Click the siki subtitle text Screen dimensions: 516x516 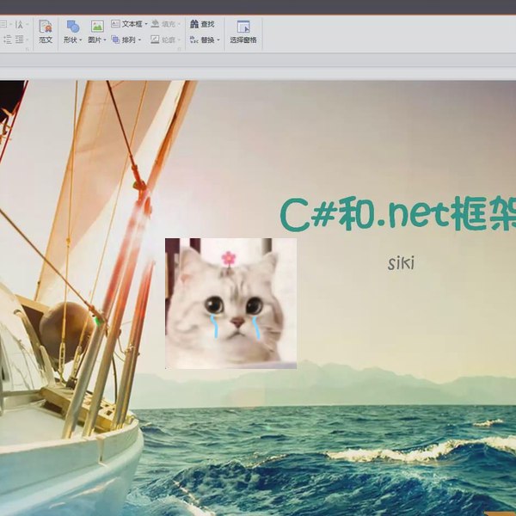[x=401, y=264]
